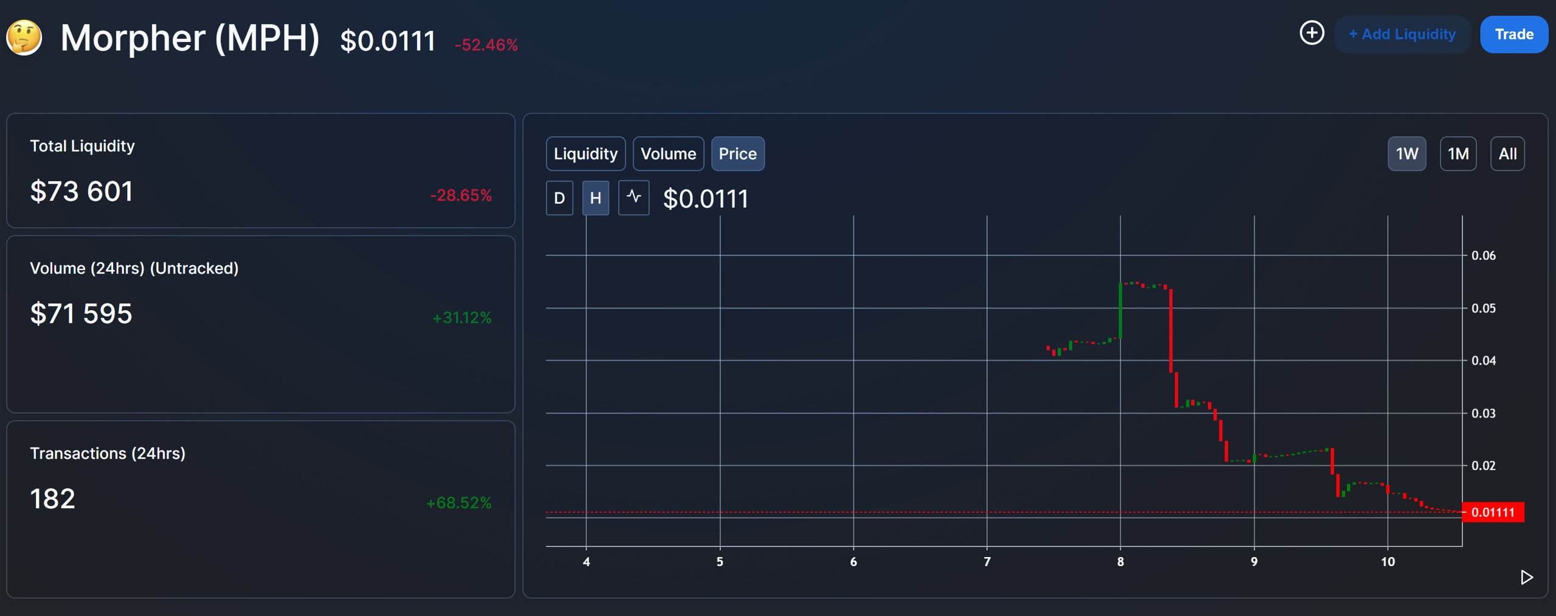Click the + Add Liquidity button
1556x616 pixels.
pyautogui.click(x=1402, y=35)
